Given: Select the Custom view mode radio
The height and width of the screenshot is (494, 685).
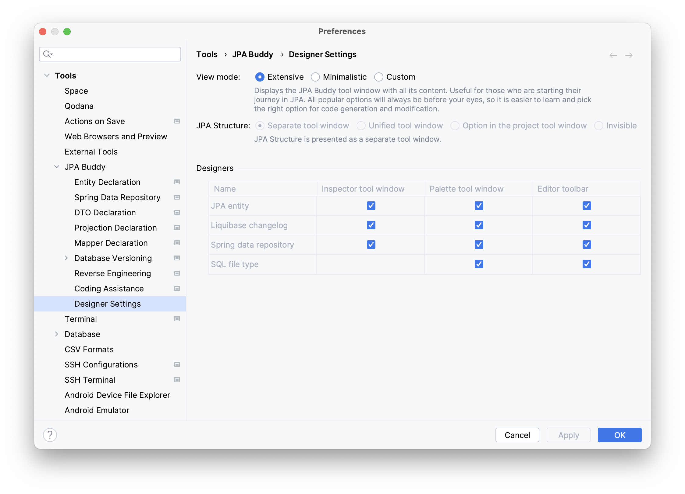Looking at the screenshot, I should 379,77.
